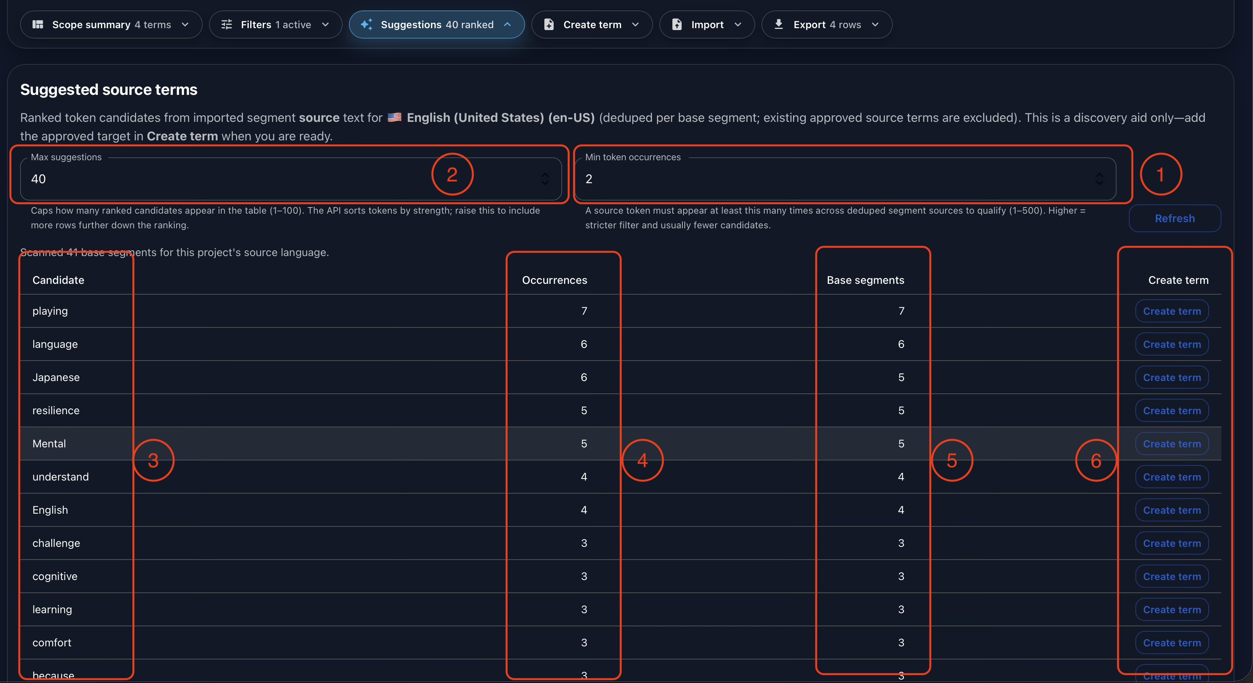Click the Create term document icon
This screenshot has height=683, width=1253.
549,24
